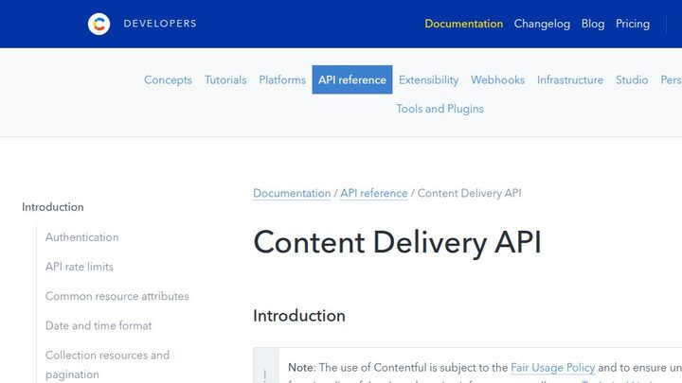Open Collection resources and pagination item
This screenshot has width=682, height=383.
point(107,364)
